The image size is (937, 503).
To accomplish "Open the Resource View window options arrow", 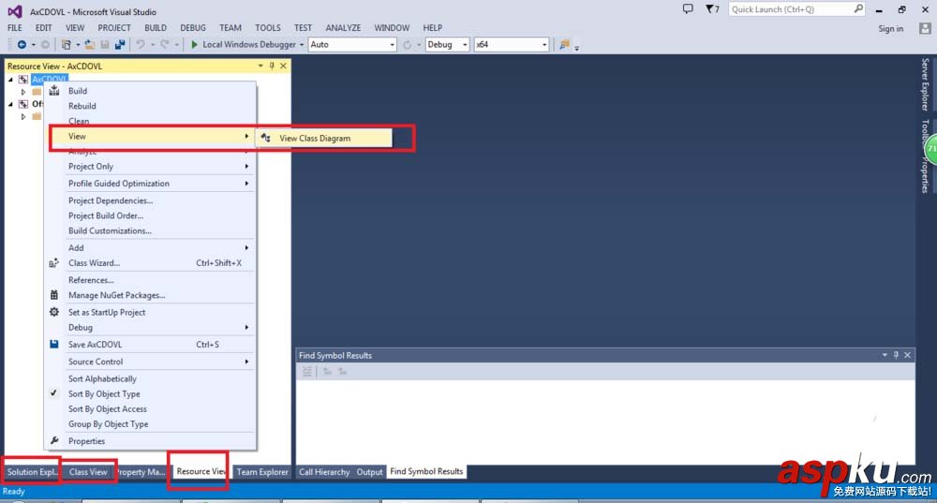I will pos(260,66).
